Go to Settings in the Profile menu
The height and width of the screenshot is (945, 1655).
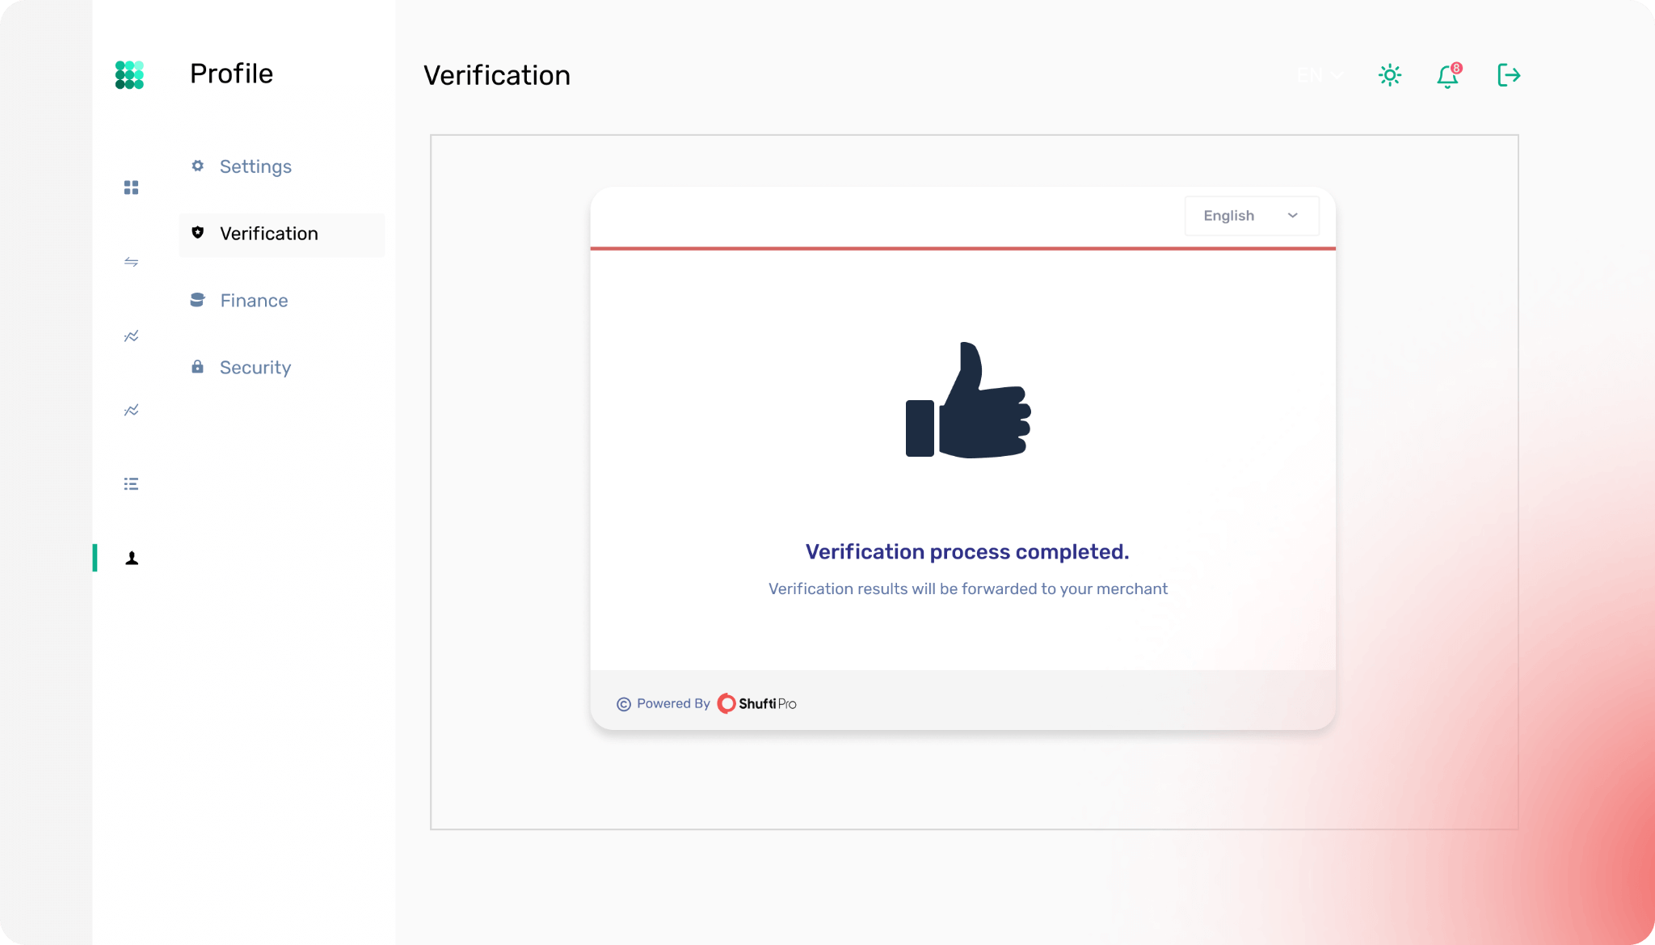tap(255, 167)
